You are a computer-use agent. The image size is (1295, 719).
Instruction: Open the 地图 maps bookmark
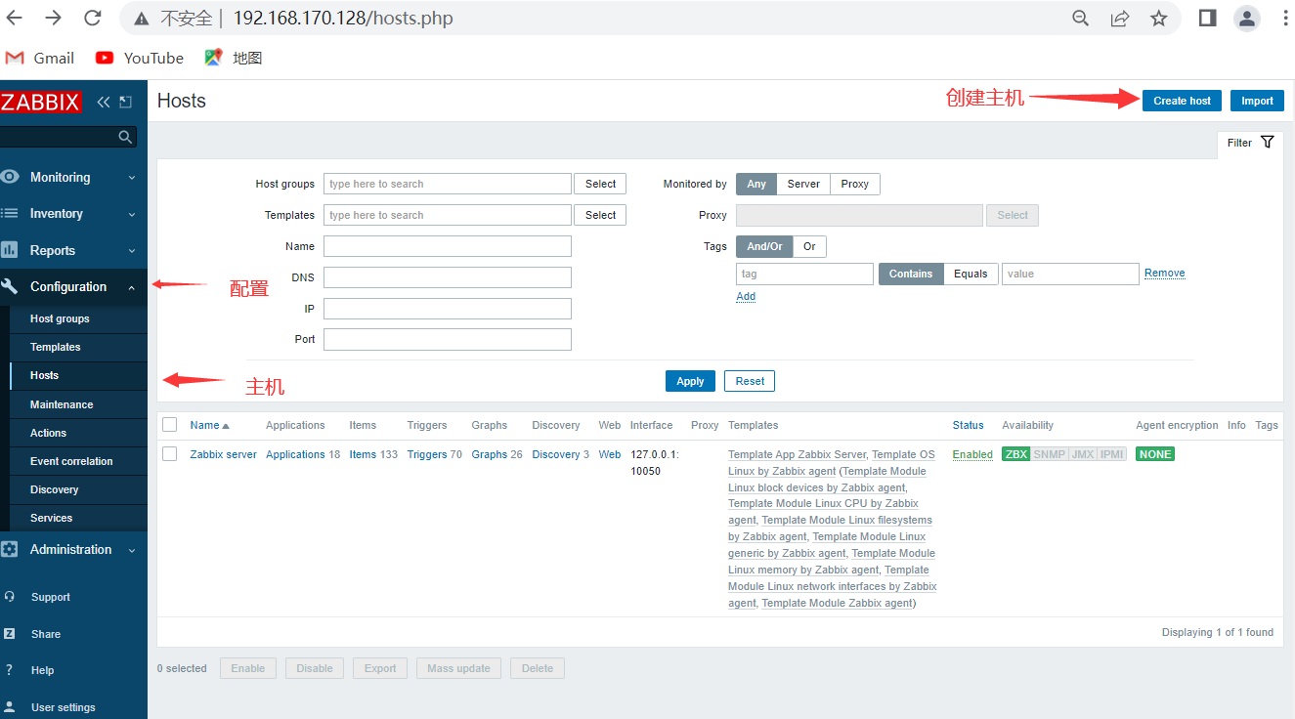pos(234,58)
